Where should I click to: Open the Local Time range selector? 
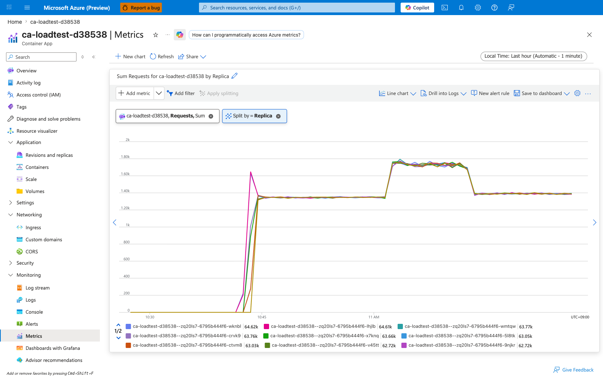(534, 56)
